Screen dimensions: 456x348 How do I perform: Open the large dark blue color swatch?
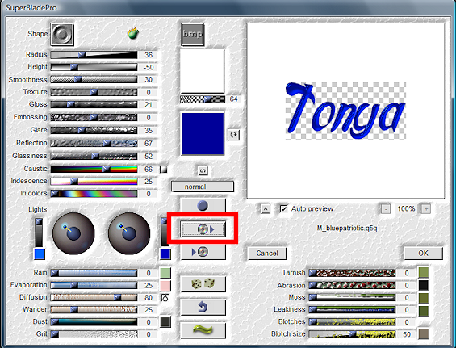[203, 134]
